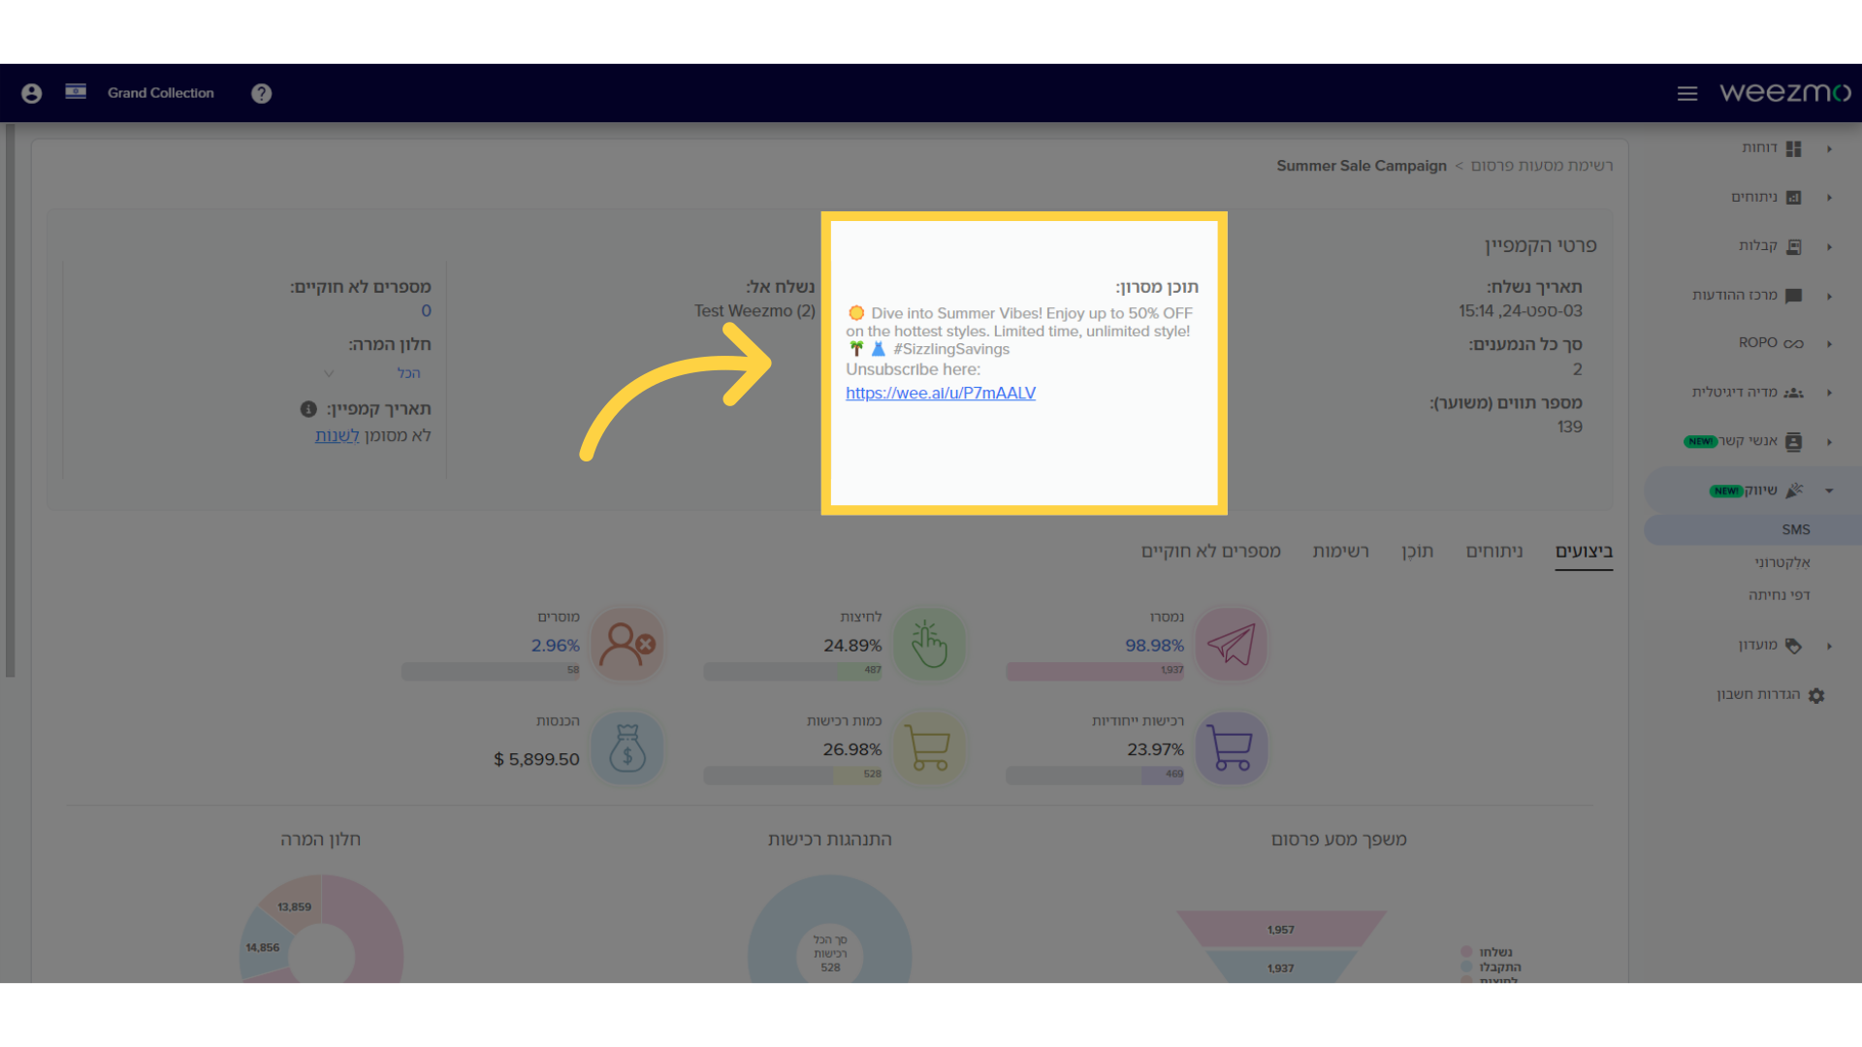
Task: Go back to רשימת מסעות פרסום breadcrumb
Action: tap(1542, 166)
